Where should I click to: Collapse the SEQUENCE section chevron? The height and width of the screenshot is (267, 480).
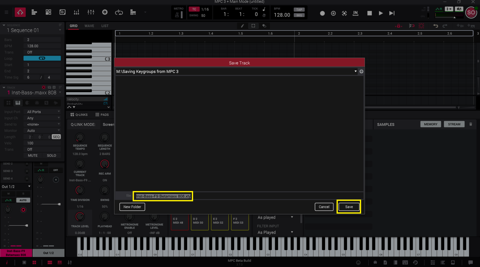pos(4,25)
